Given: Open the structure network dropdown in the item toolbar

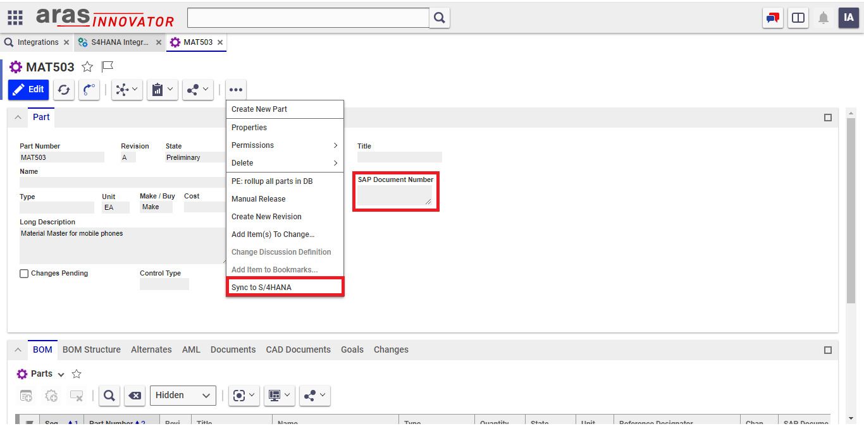Looking at the screenshot, I should pos(127,90).
